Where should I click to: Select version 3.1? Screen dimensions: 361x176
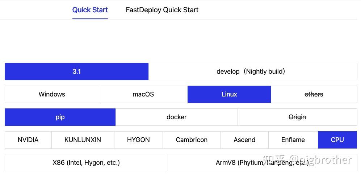click(x=76, y=72)
